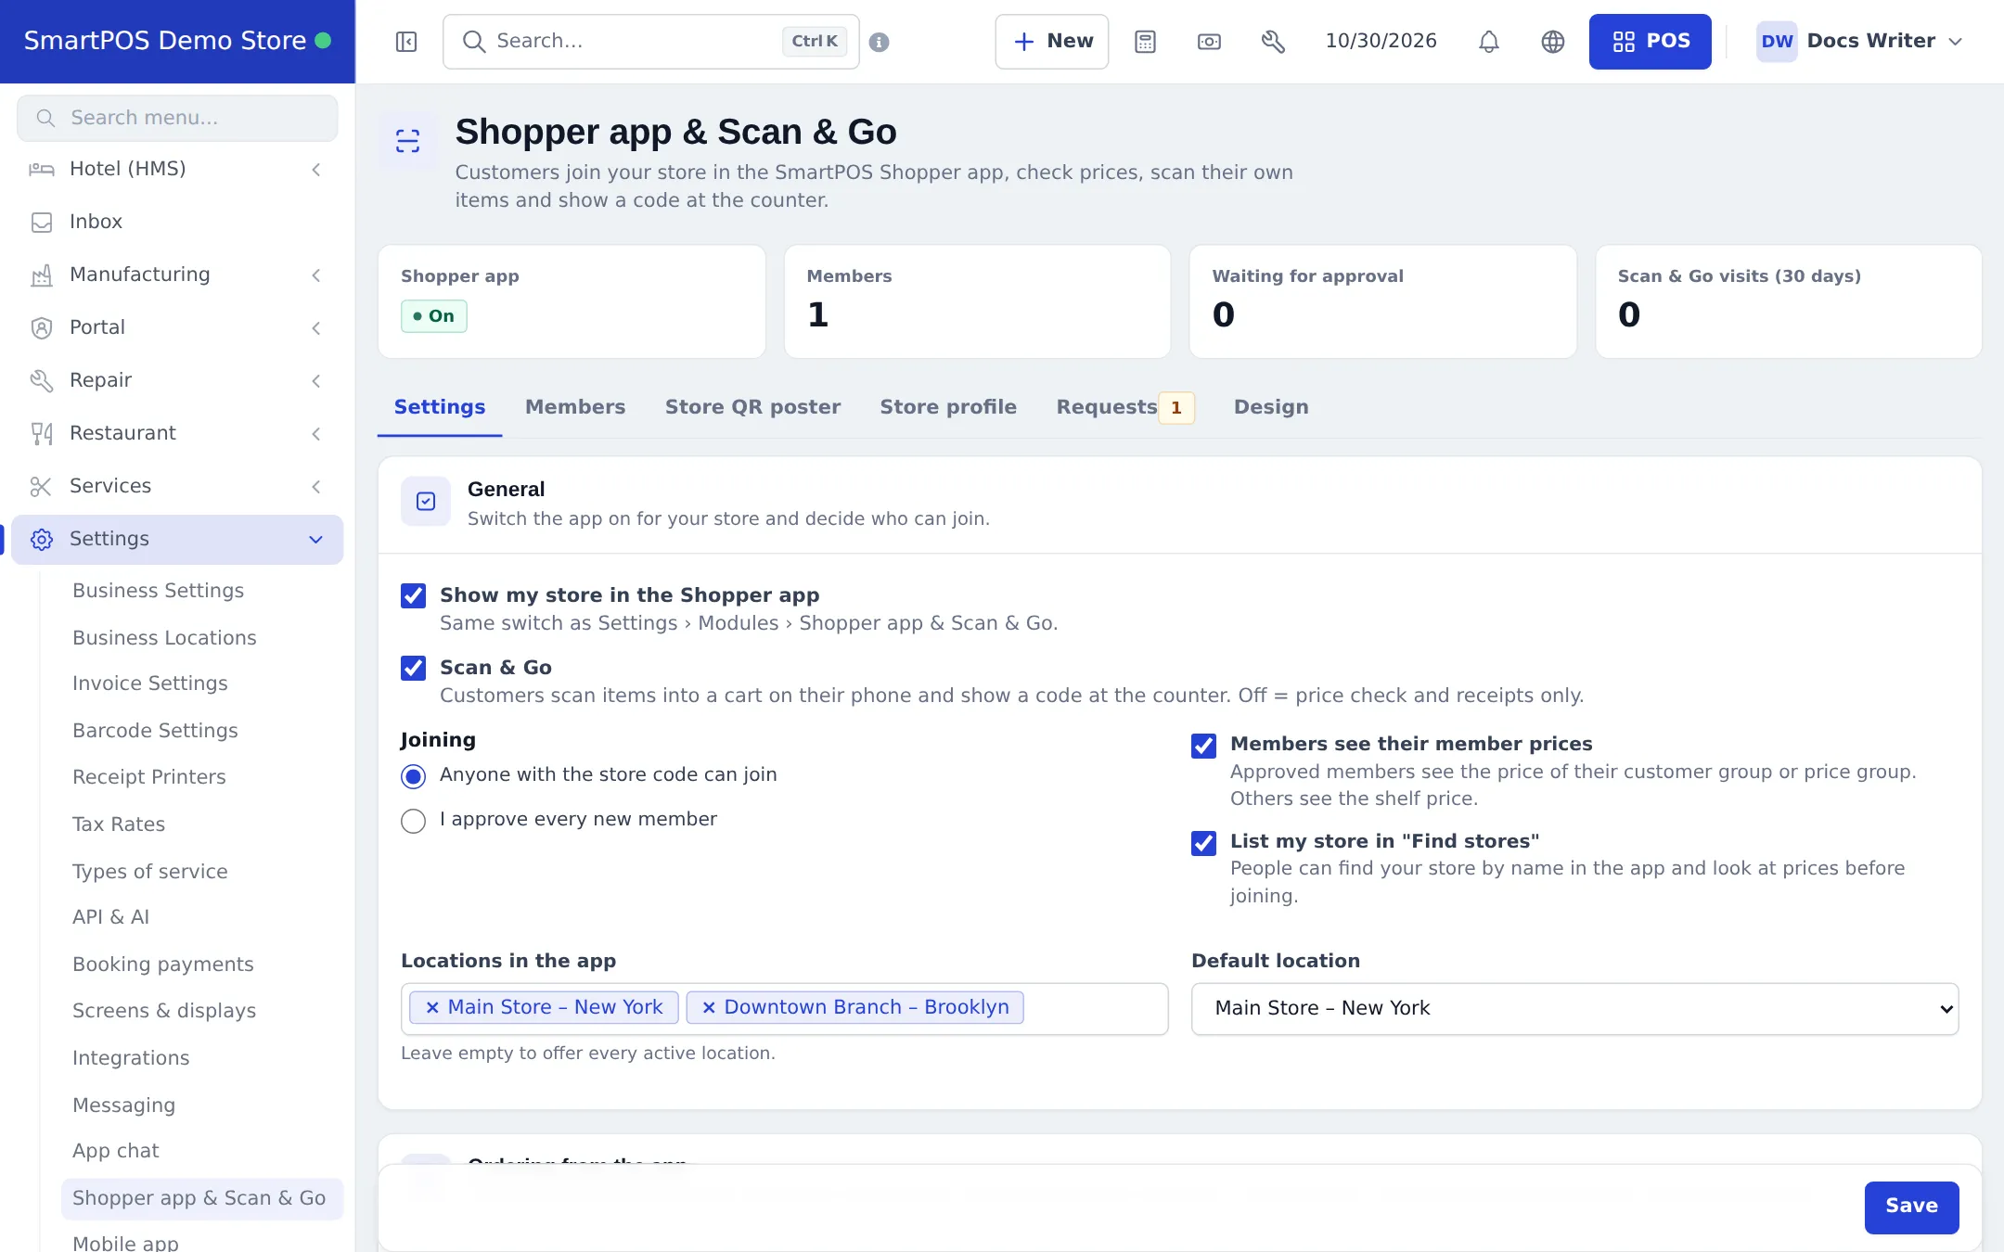The image size is (2004, 1252).
Task: Click the New button
Action: pyautogui.click(x=1051, y=42)
